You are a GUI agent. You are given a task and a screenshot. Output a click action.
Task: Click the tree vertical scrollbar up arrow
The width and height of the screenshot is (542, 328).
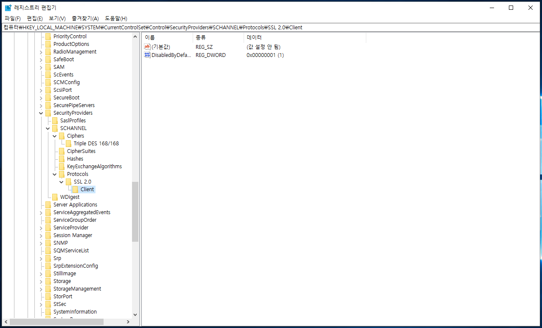pos(135,37)
